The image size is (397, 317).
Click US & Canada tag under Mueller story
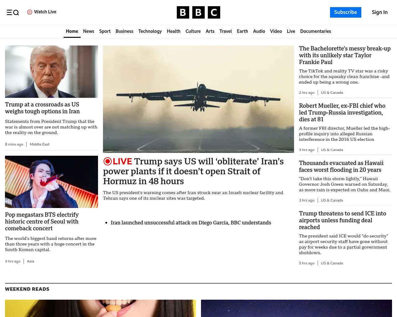[x=332, y=150]
